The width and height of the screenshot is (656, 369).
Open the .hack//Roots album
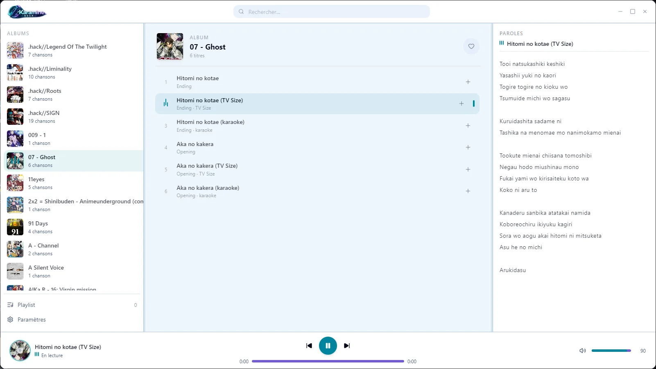[x=74, y=94]
